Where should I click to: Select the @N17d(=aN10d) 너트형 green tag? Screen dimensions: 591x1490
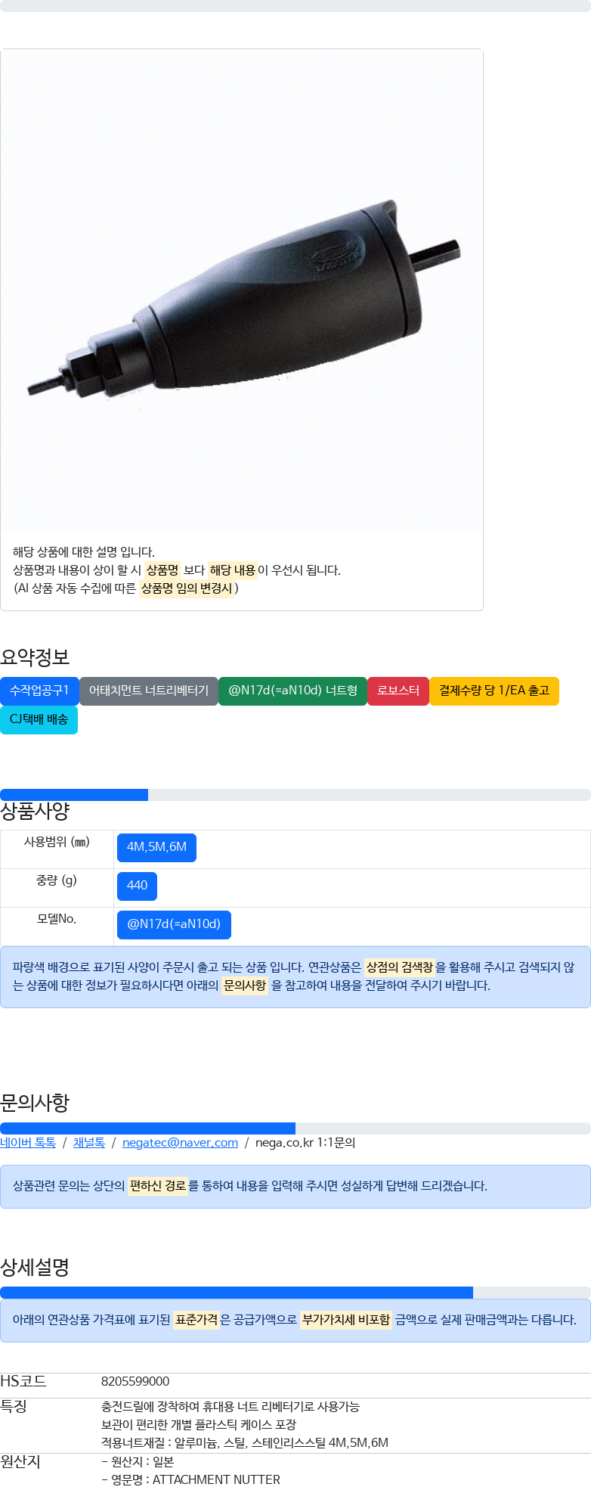pos(292,691)
